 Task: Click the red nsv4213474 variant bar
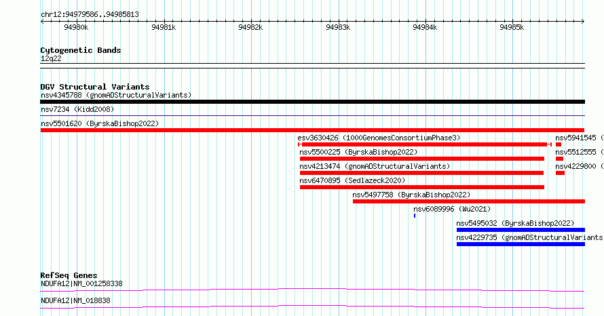tap(422, 173)
